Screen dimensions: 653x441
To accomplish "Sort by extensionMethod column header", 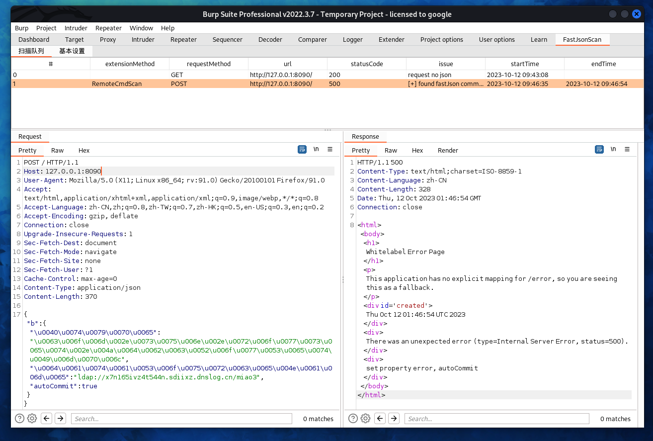I will tap(130, 64).
